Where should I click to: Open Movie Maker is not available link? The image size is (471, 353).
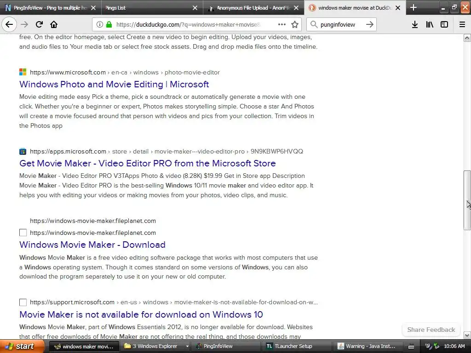tap(141, 314)
